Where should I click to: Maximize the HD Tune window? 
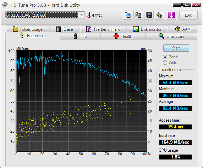tap(187, 5)
